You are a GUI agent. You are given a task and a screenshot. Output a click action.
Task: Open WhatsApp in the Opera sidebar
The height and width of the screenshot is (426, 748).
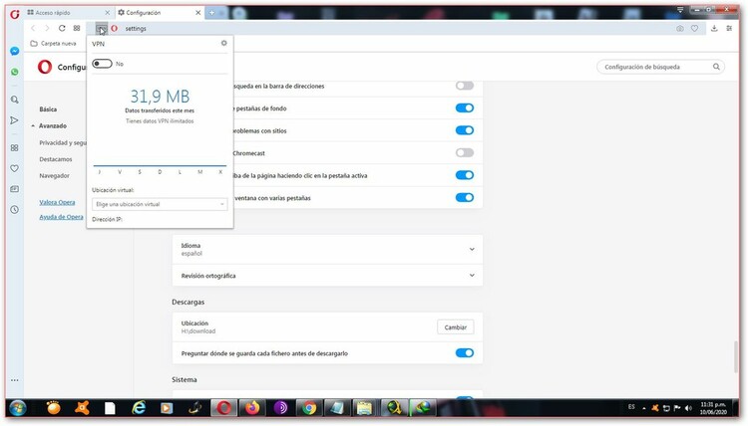(15, 72)
